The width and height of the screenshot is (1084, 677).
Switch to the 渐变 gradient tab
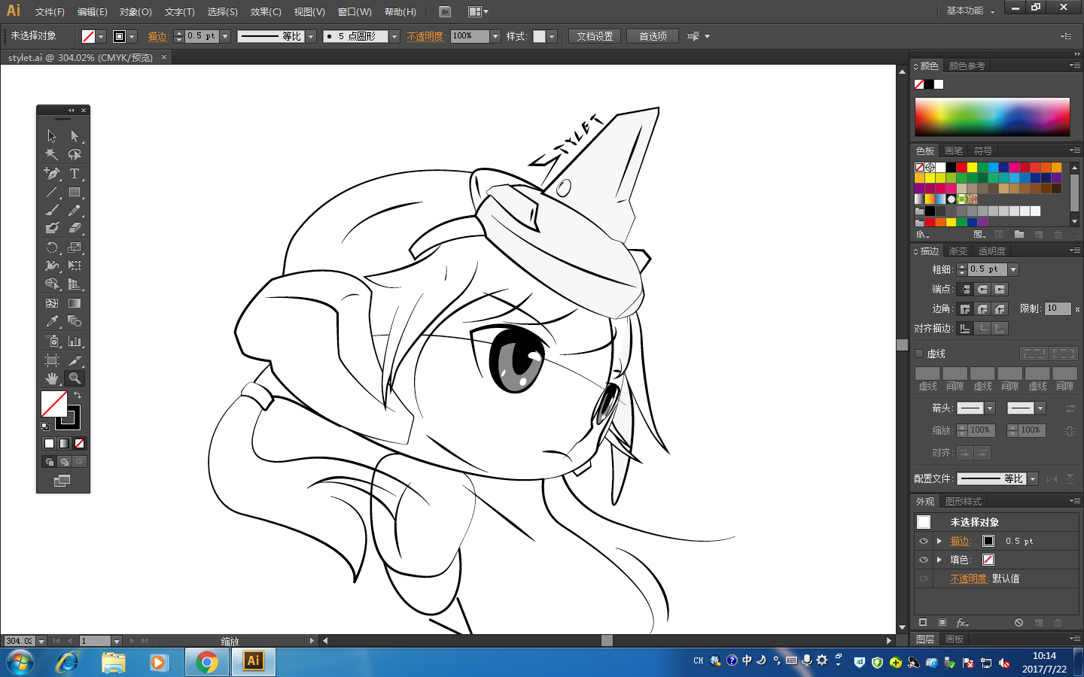958,251
